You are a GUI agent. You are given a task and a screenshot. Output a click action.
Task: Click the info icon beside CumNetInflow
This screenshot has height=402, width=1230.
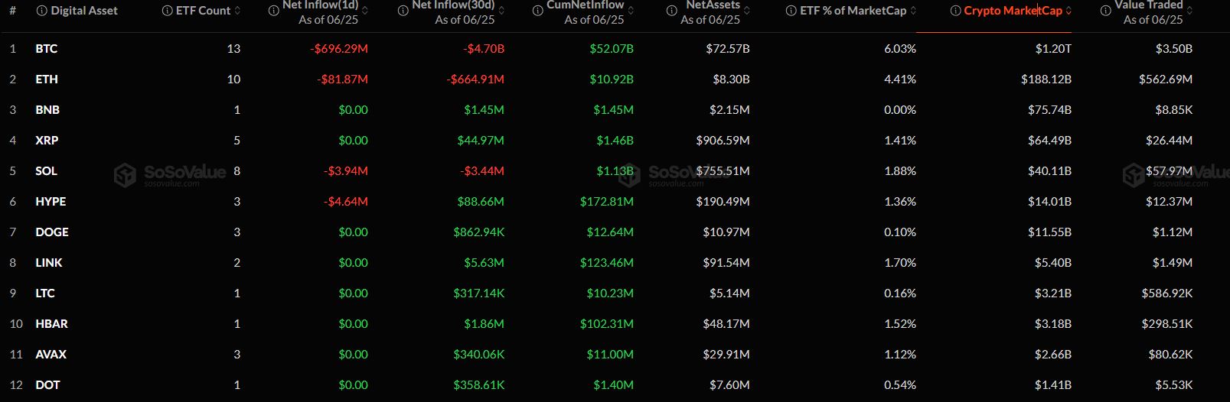click(537, 11)
